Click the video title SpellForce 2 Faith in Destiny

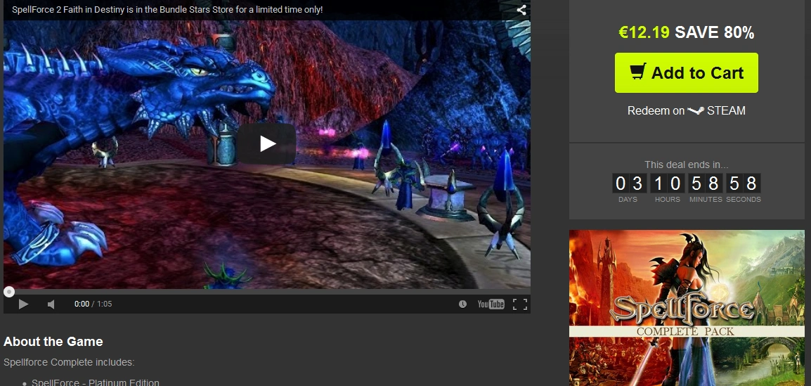(167, 9)
